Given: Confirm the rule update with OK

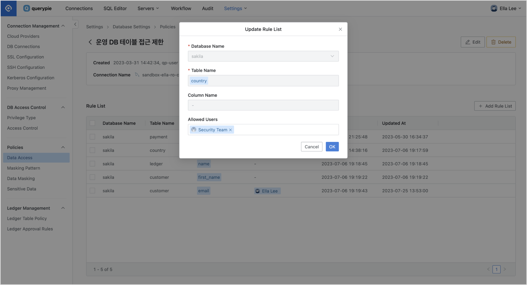Looking at the screenshot, I should tap(332, 147).
